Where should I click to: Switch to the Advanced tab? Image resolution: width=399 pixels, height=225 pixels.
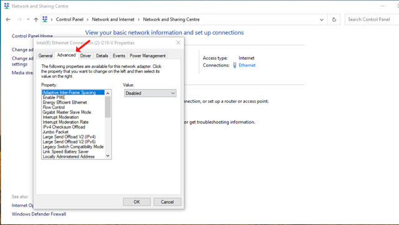pyautogui.click(x=67, y=55)
